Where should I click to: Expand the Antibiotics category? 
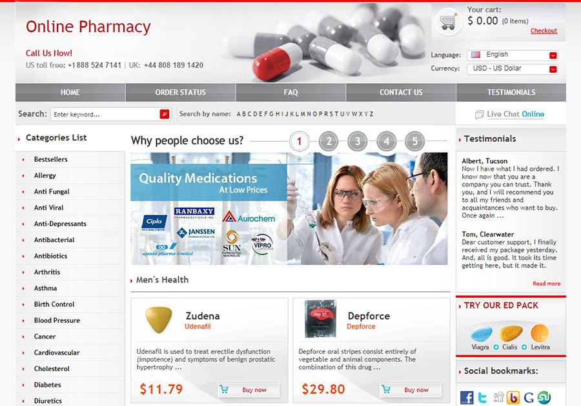pyautogui.click(x=51, y=256)
